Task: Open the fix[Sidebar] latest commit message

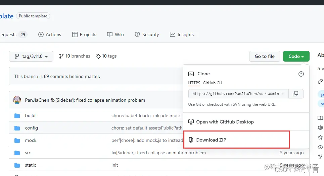Action: [98, 100]
